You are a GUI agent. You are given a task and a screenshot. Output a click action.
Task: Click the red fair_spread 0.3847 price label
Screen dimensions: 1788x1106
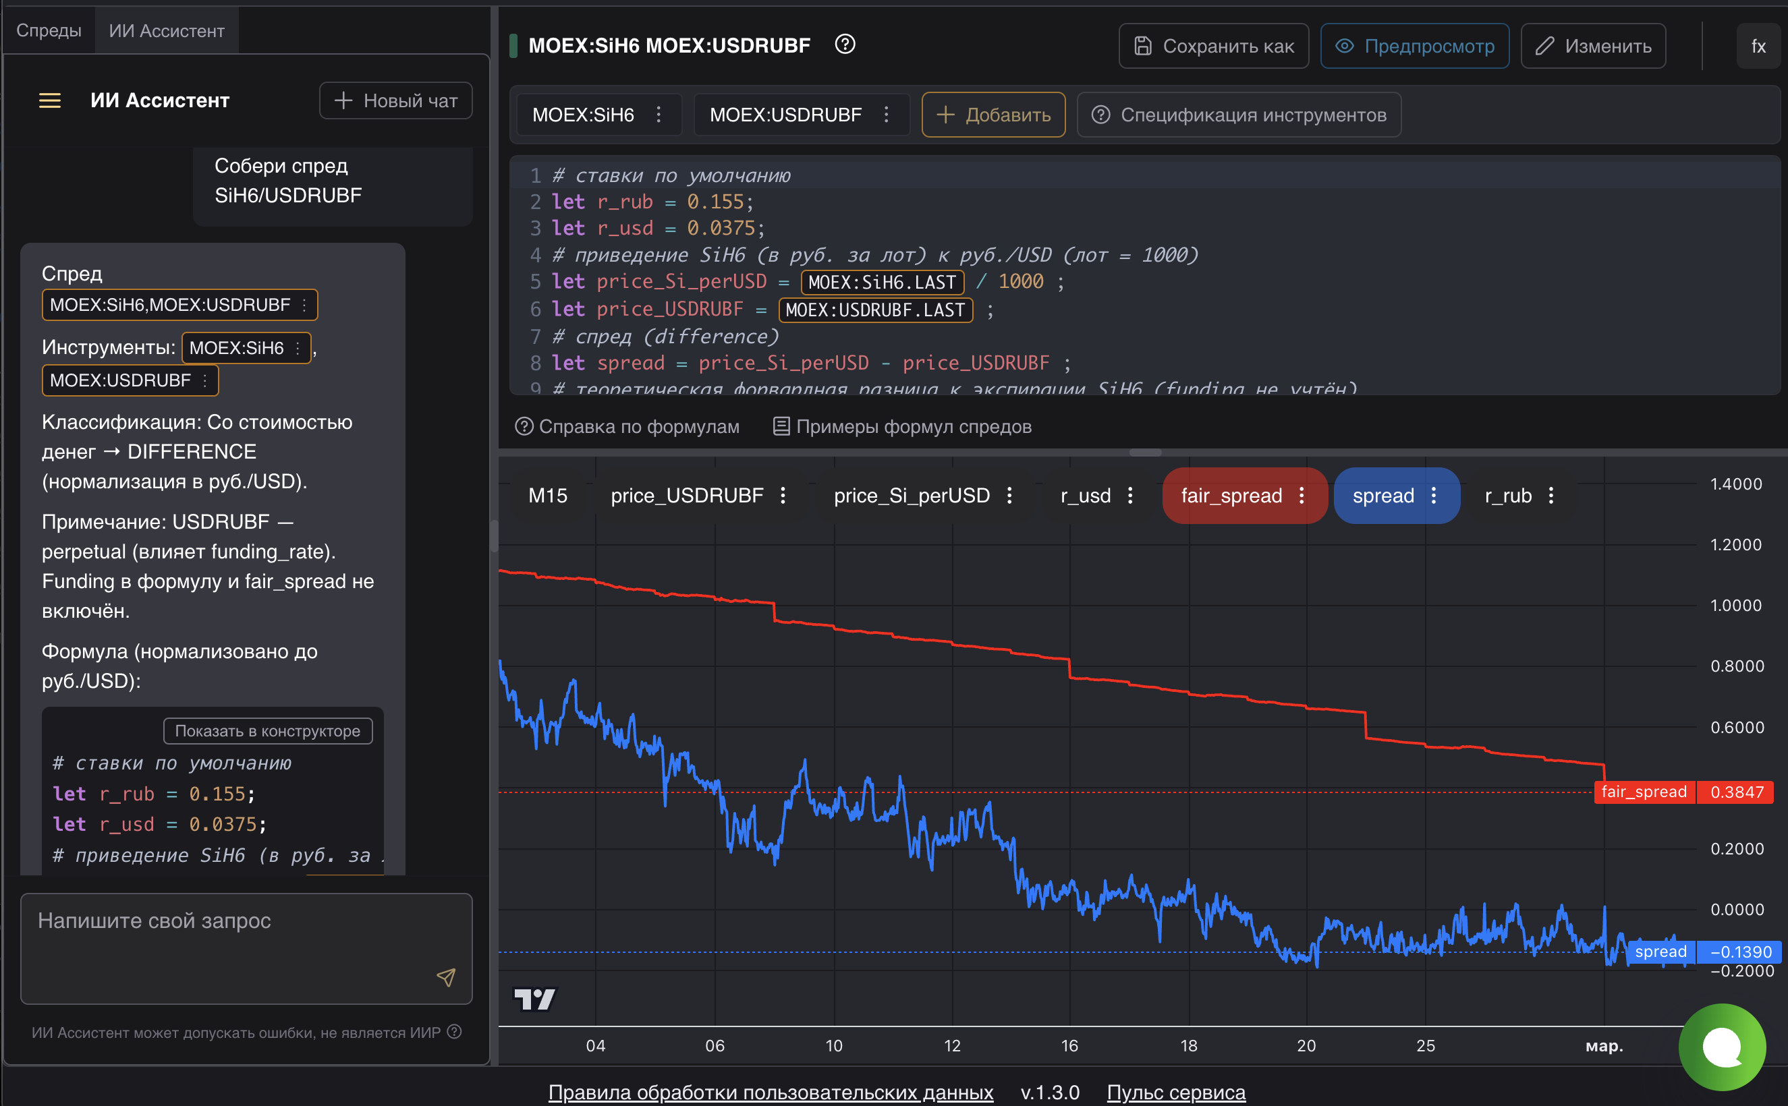(x=1683, y=792)
